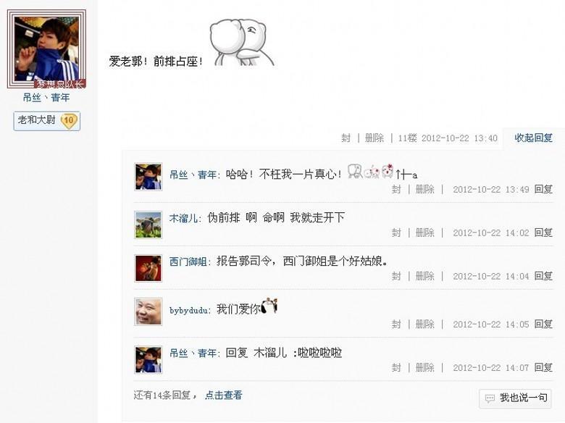Click the panda emoticon after 我们爱你
Screen dimensions: 565x423
pos(269,306)
